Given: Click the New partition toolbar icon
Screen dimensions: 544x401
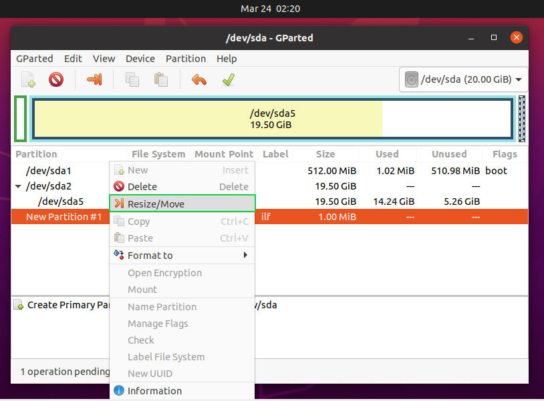Looking at the screenshot, I should tap(28, 79).
